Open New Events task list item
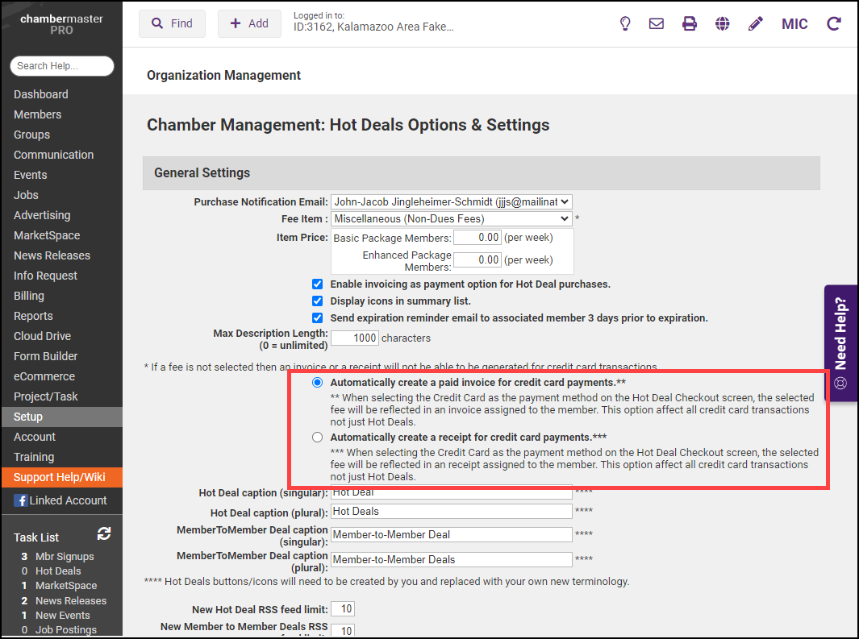This screenshot has height=639, width=859. pyautogui.click(x=62, y=616)
